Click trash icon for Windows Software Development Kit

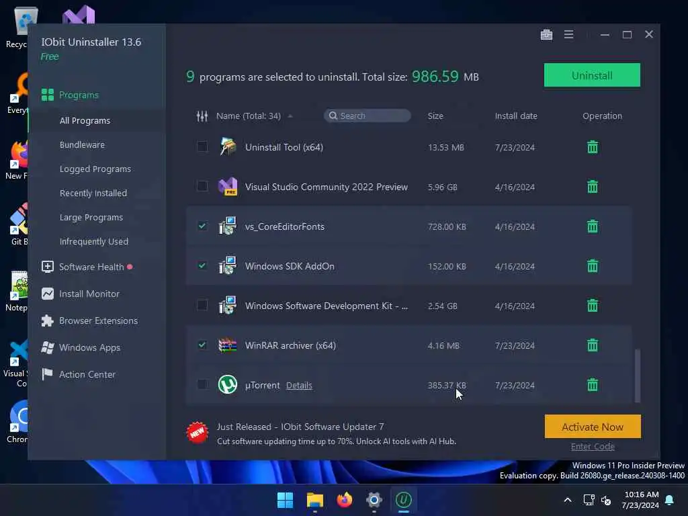click(593, 306)
